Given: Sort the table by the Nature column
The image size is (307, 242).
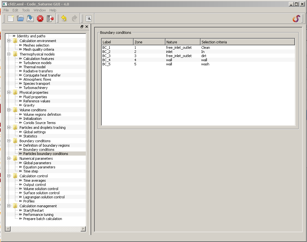Looking at the screenshot, I should click(183, 42).
